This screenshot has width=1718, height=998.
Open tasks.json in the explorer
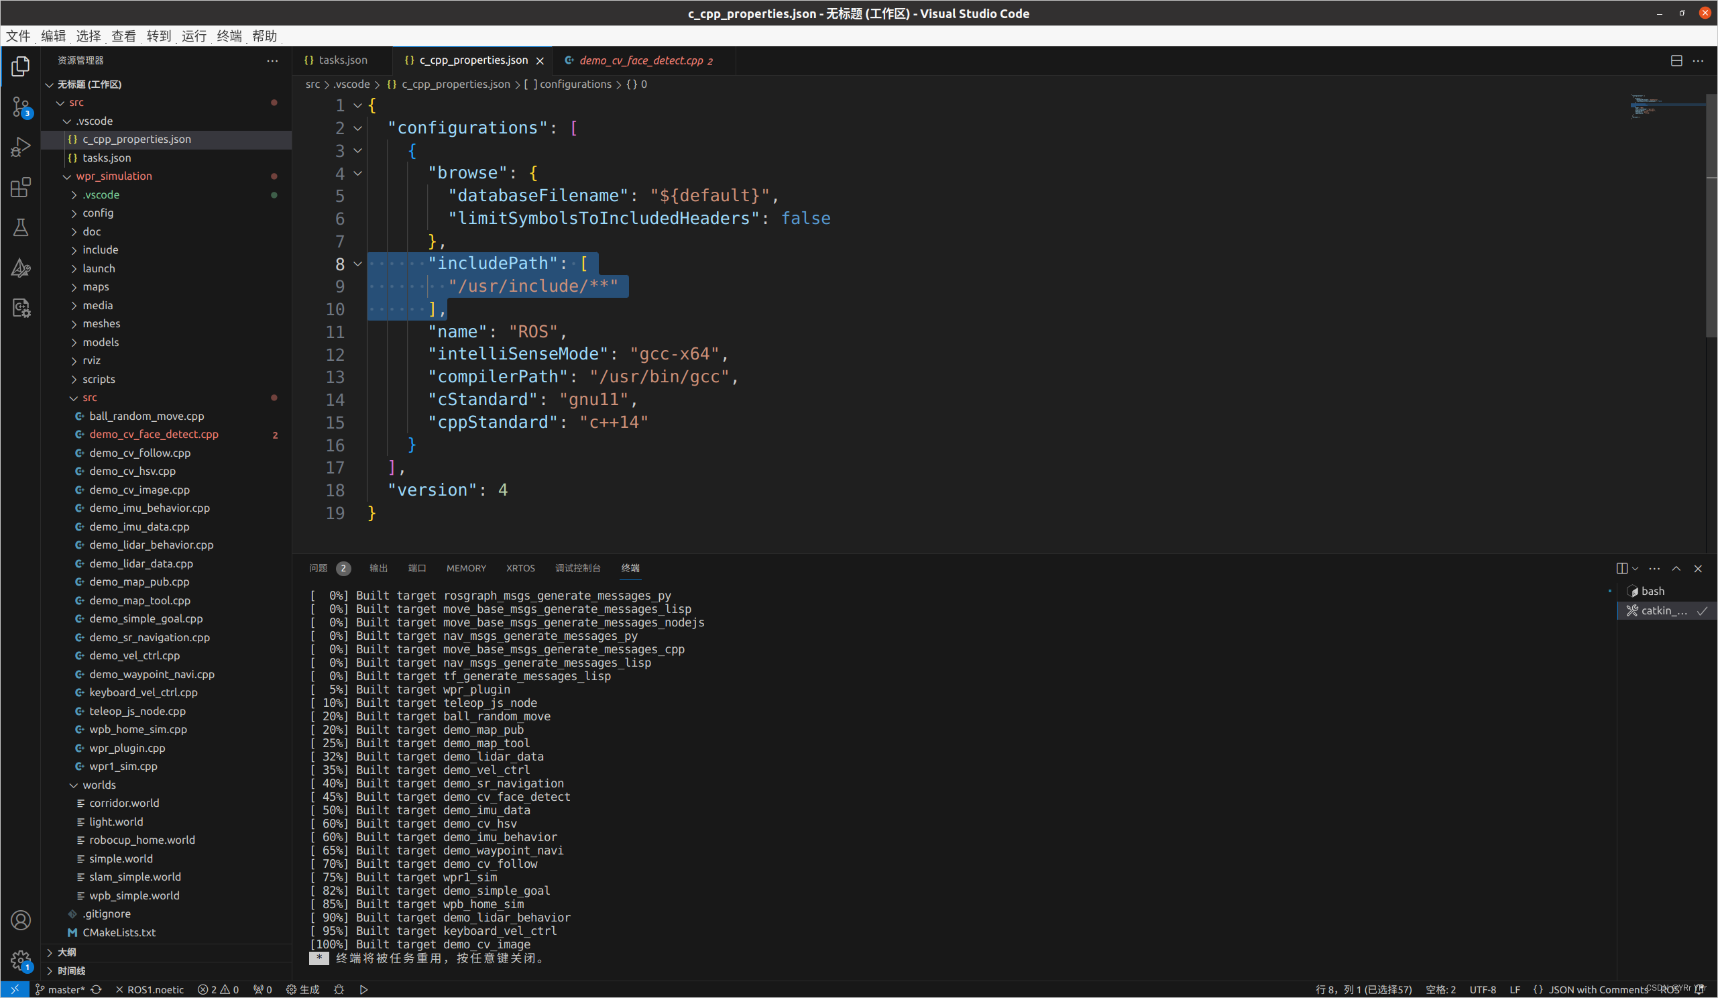(x=166, y=158)
